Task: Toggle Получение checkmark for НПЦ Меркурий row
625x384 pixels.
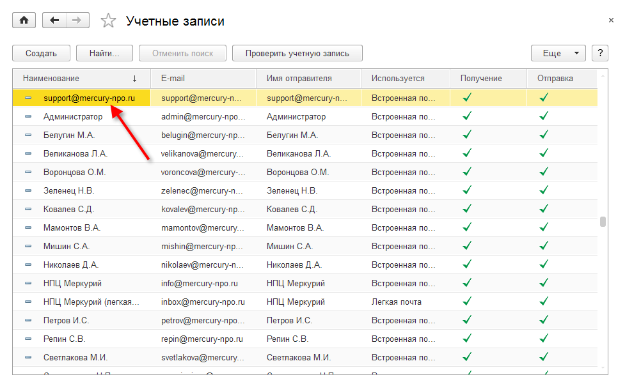Action: 467,283
